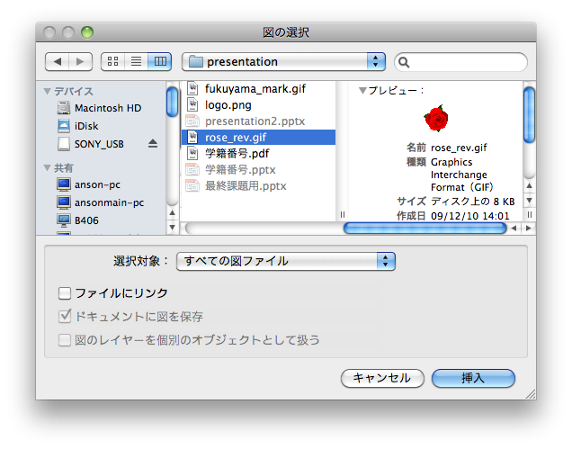Go forward to next folder

click(80, 62)
